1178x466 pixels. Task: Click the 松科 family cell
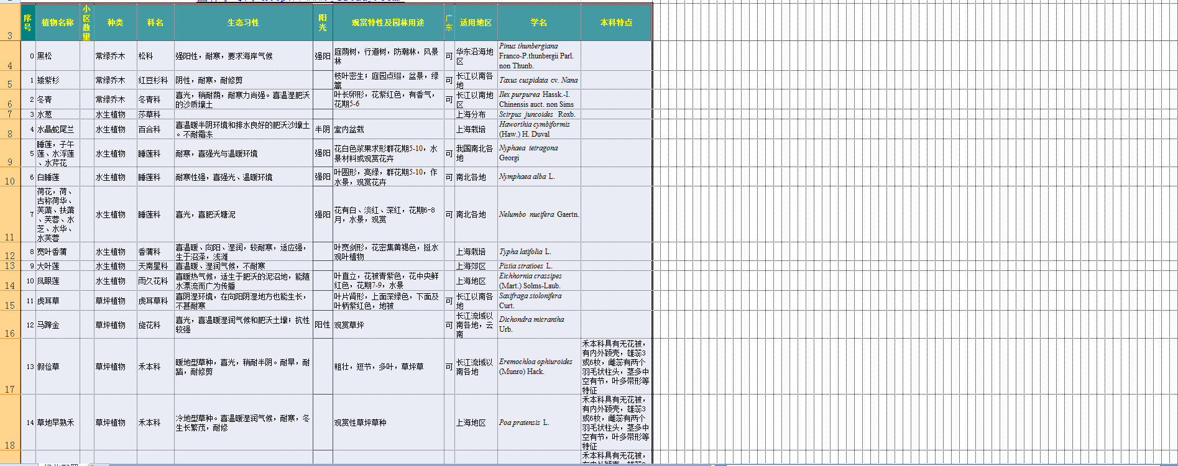(x=155, y=56)
